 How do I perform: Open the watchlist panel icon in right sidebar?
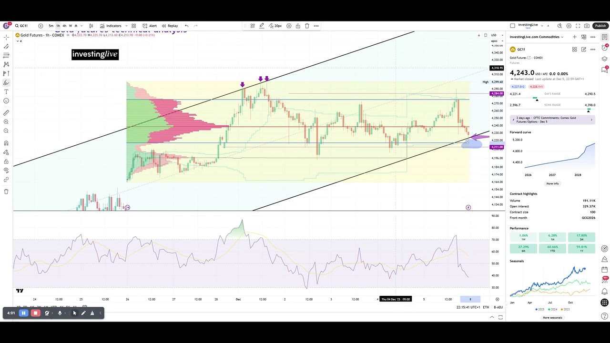point(604,37)
